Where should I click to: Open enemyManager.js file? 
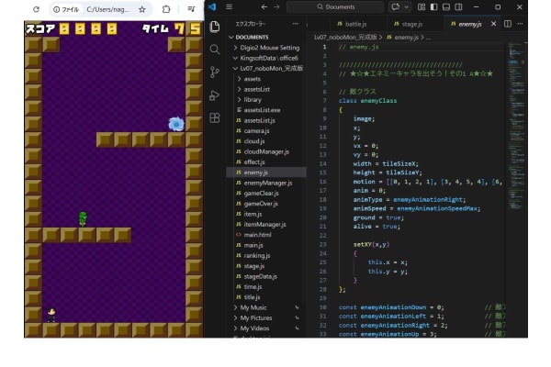coord(268,183)
